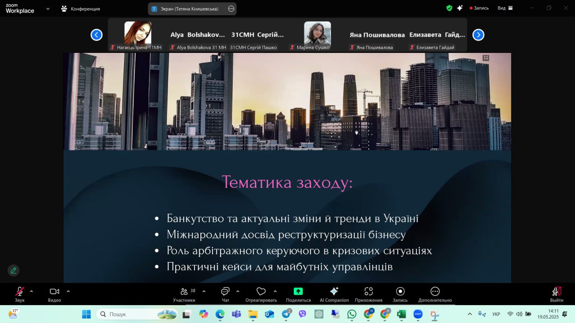Open Telegram from the taskbar
The image size is (575, 323).
[286, 314]
